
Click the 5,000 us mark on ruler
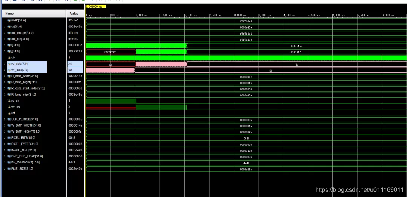(x=339, y=15)
